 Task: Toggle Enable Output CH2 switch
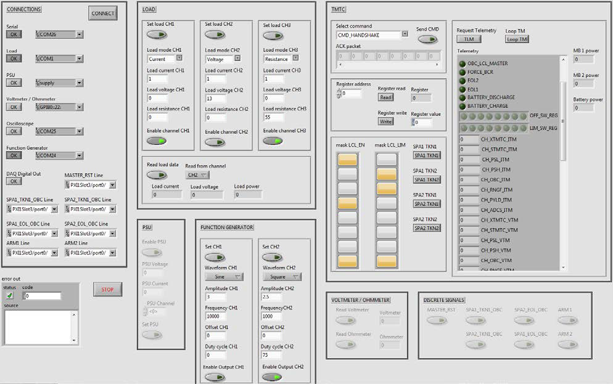point(272,377)
